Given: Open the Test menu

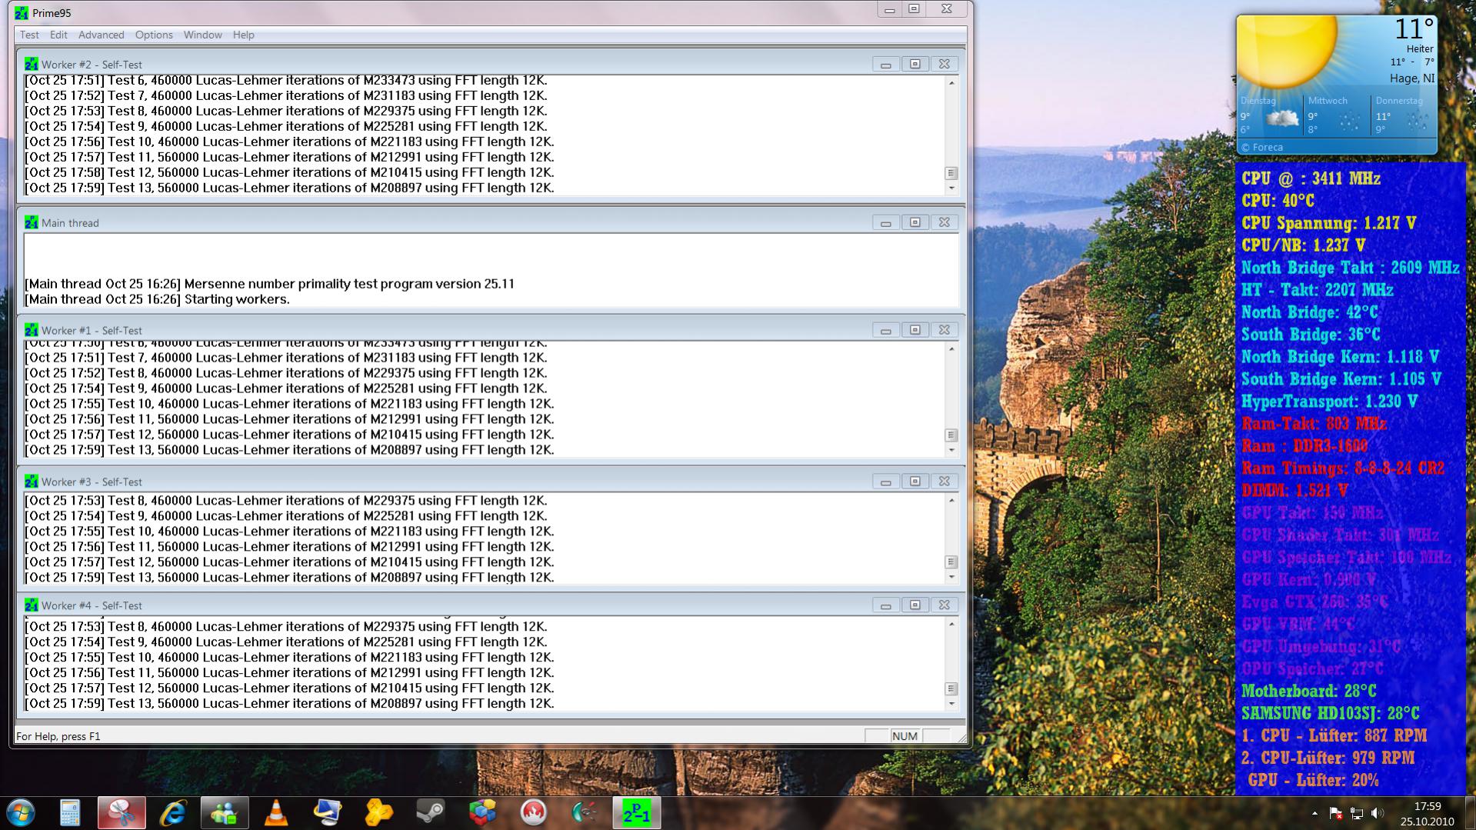Looking at the screenshot, I should pyautogui.click(x=29, y=35).
